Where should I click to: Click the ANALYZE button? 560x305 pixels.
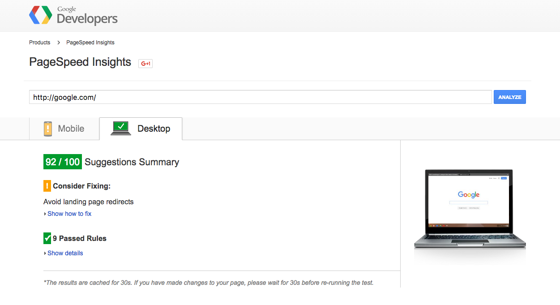pyautogui.click(x=509, y=97)
